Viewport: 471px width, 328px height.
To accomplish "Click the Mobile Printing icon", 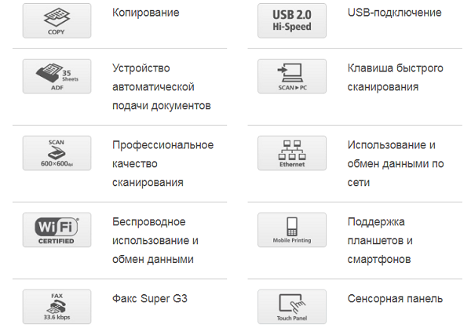I will 292,230.
